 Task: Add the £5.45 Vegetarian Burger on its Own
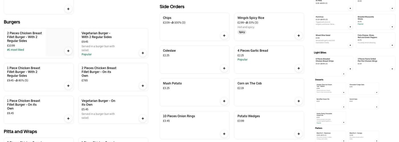click(142, 118)
